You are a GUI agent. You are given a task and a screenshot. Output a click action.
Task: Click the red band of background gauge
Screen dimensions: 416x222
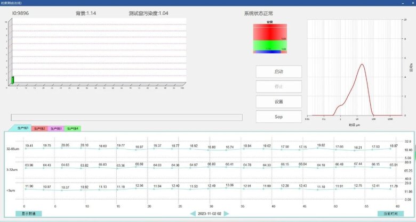click(269, 32)
